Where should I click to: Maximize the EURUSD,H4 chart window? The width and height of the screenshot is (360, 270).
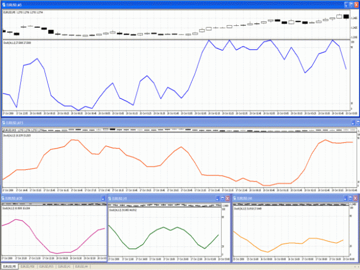coord(350,198)
